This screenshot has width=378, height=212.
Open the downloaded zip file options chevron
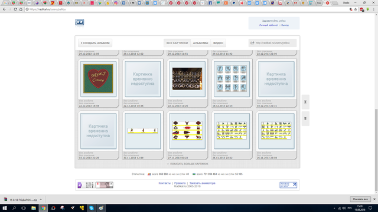point(41,200)
